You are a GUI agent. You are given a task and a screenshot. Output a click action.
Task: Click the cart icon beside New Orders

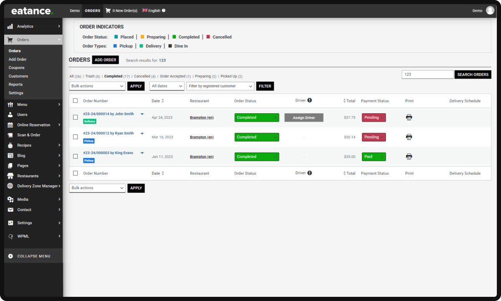coord(108,10)
